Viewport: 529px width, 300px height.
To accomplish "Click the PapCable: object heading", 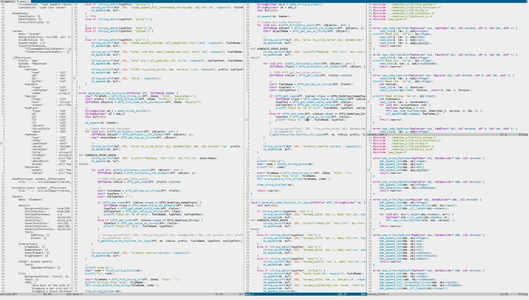I will pyautogui.click(x=31, y=84).
